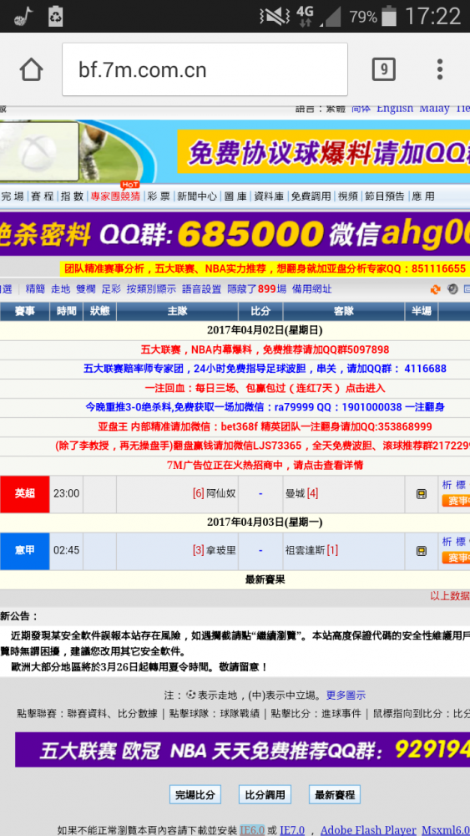Click 按類別顯示 link
Viewport: 470px width, 836px height.
151,289
